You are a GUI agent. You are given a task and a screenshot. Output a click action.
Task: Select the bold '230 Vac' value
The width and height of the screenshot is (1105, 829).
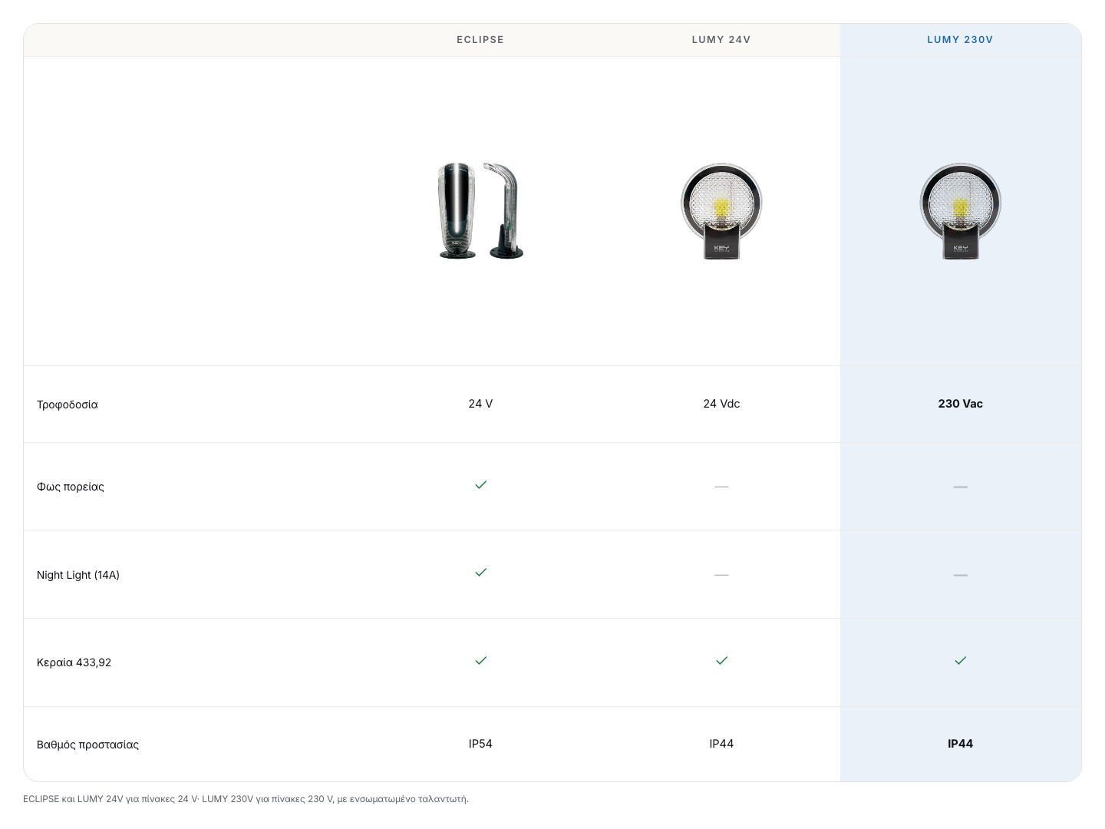pos(960,404)
